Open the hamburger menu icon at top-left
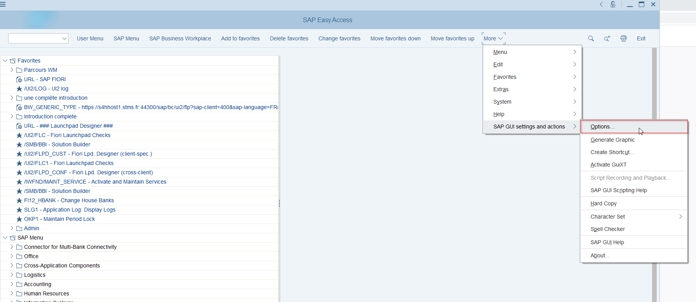 point(3,4)
